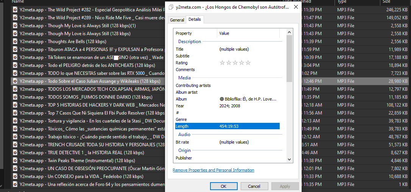Click the MP3 icon of Twin Peaks Theme
This screenshot has width=411, height=192.
(16, 161)
